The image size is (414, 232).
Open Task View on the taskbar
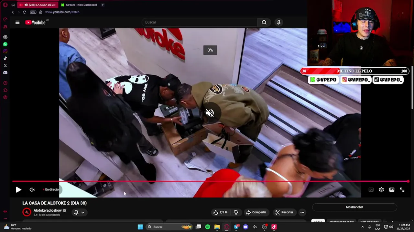tap(198, 227)
